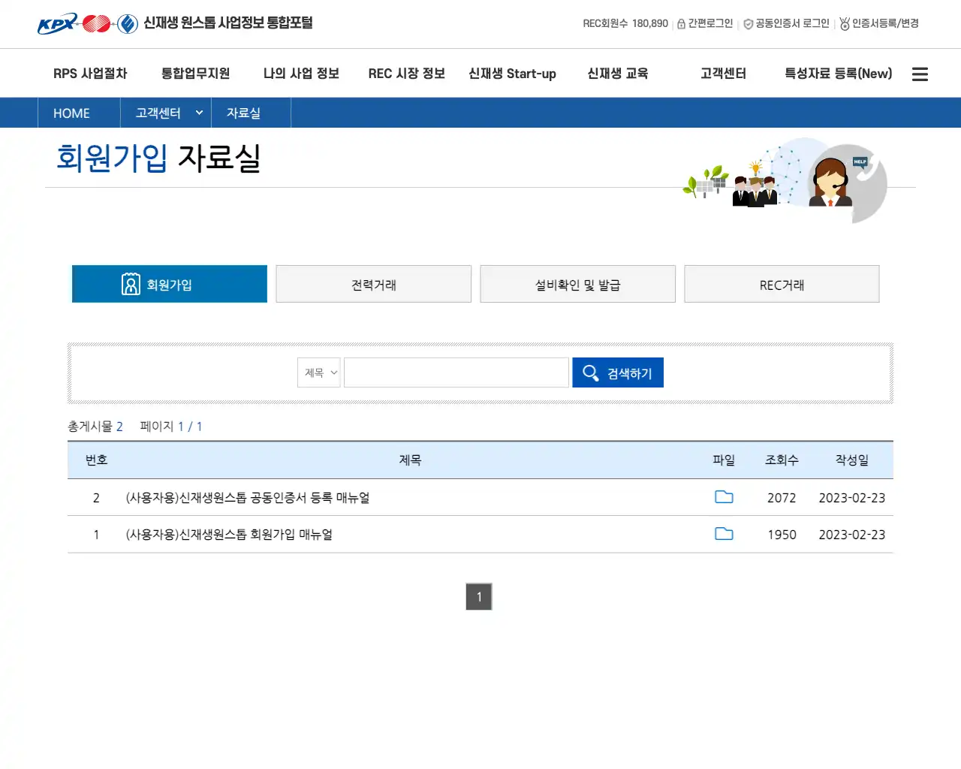Expand the 고객센터 breadcrumb dropdown

(166, 113)
